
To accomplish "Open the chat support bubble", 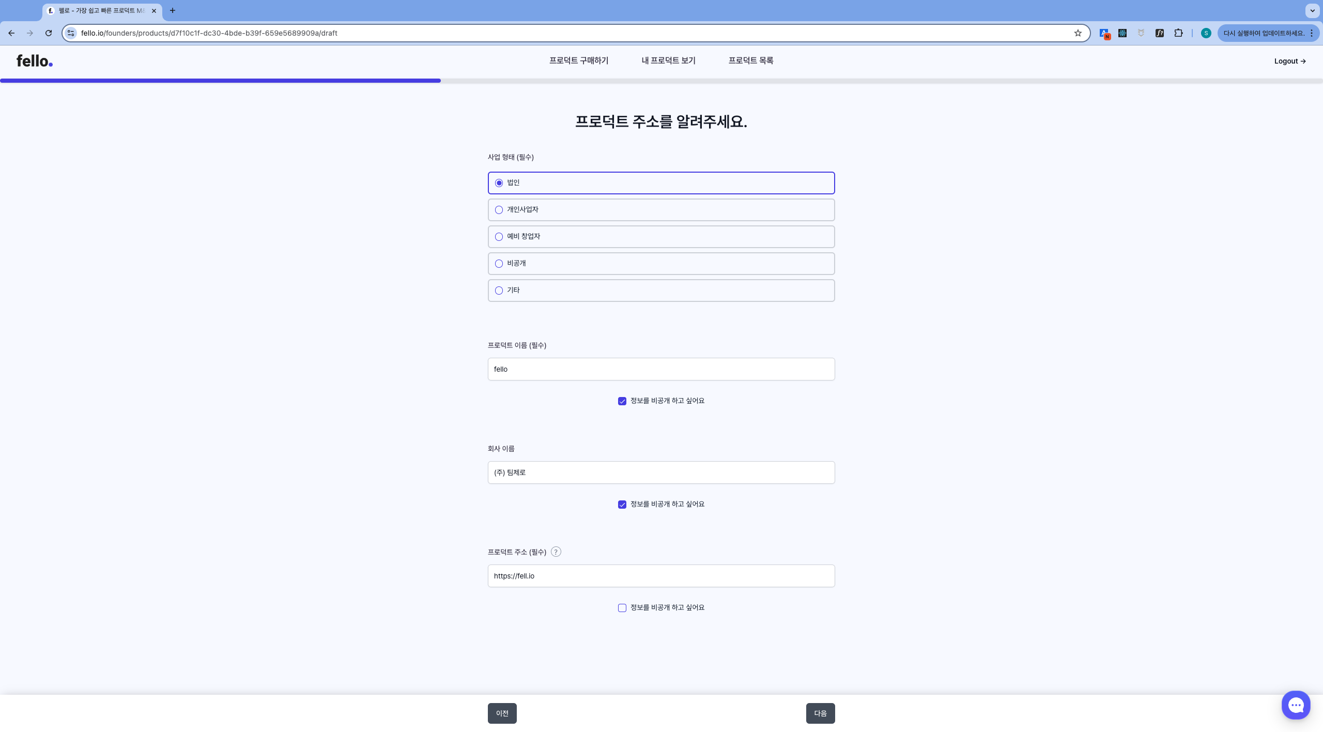I will [x=1296, y=705].
